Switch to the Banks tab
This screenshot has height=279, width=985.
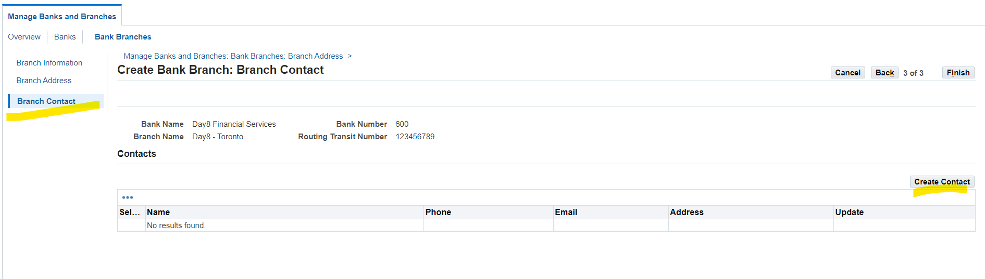[x=65, y=37]
